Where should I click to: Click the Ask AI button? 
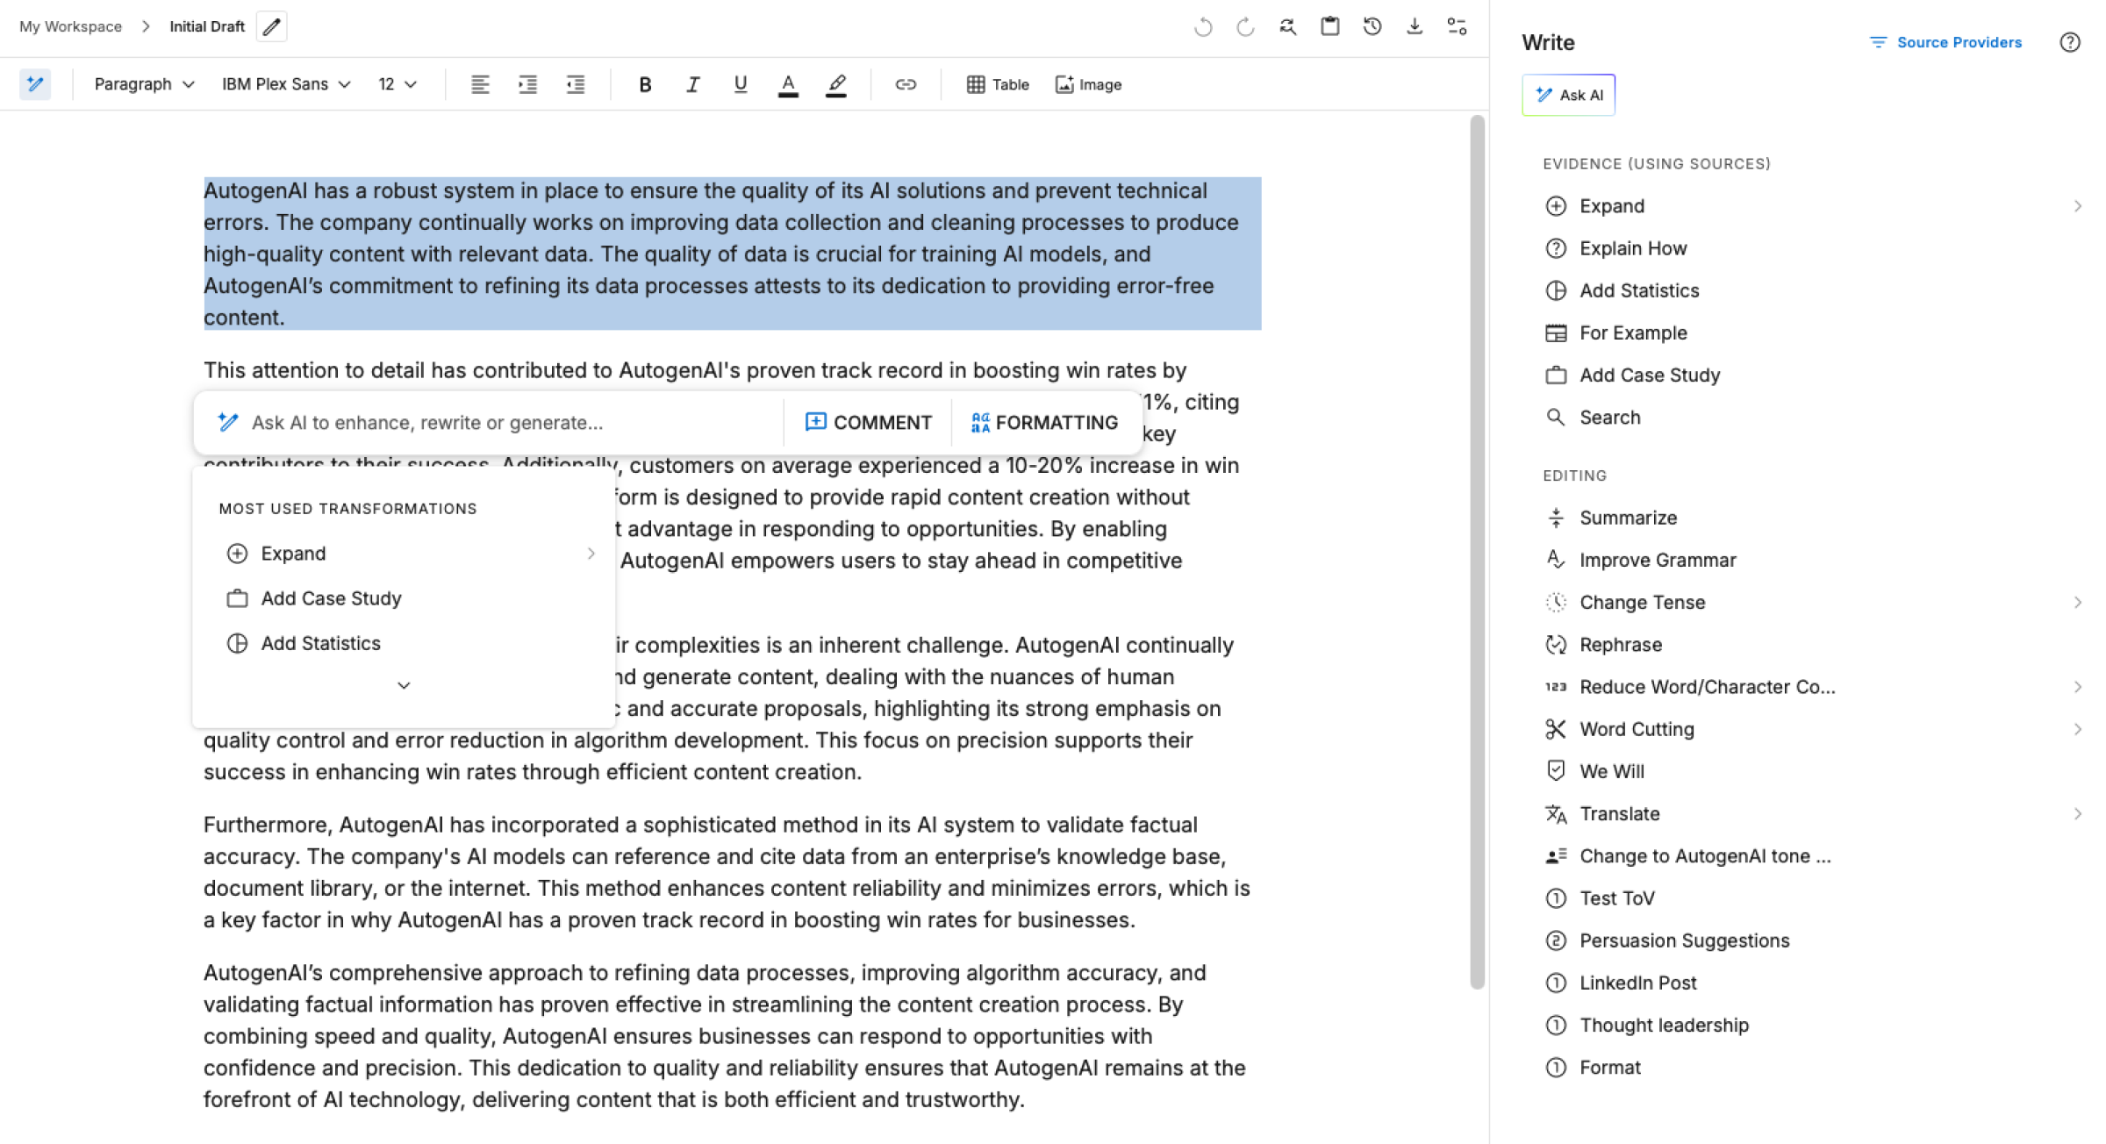tap(1568, 95)
